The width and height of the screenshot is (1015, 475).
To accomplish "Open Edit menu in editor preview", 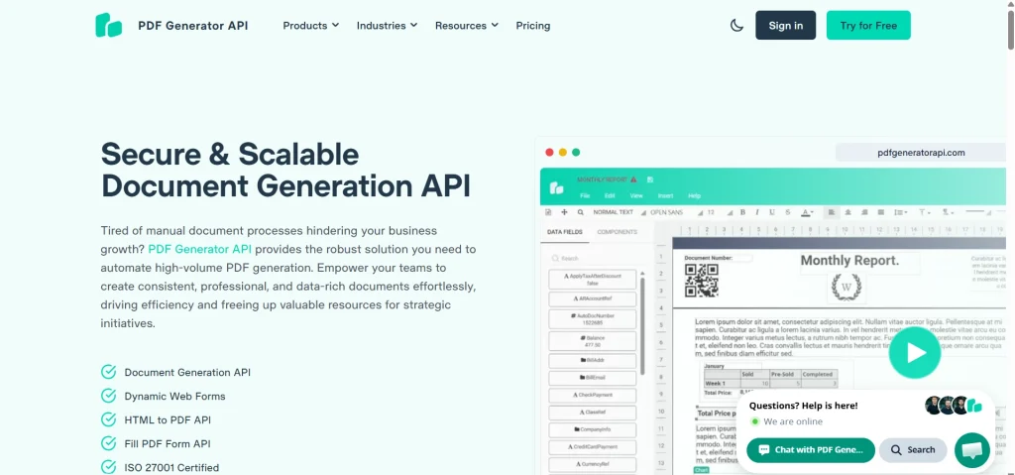I will click(610, 195).
